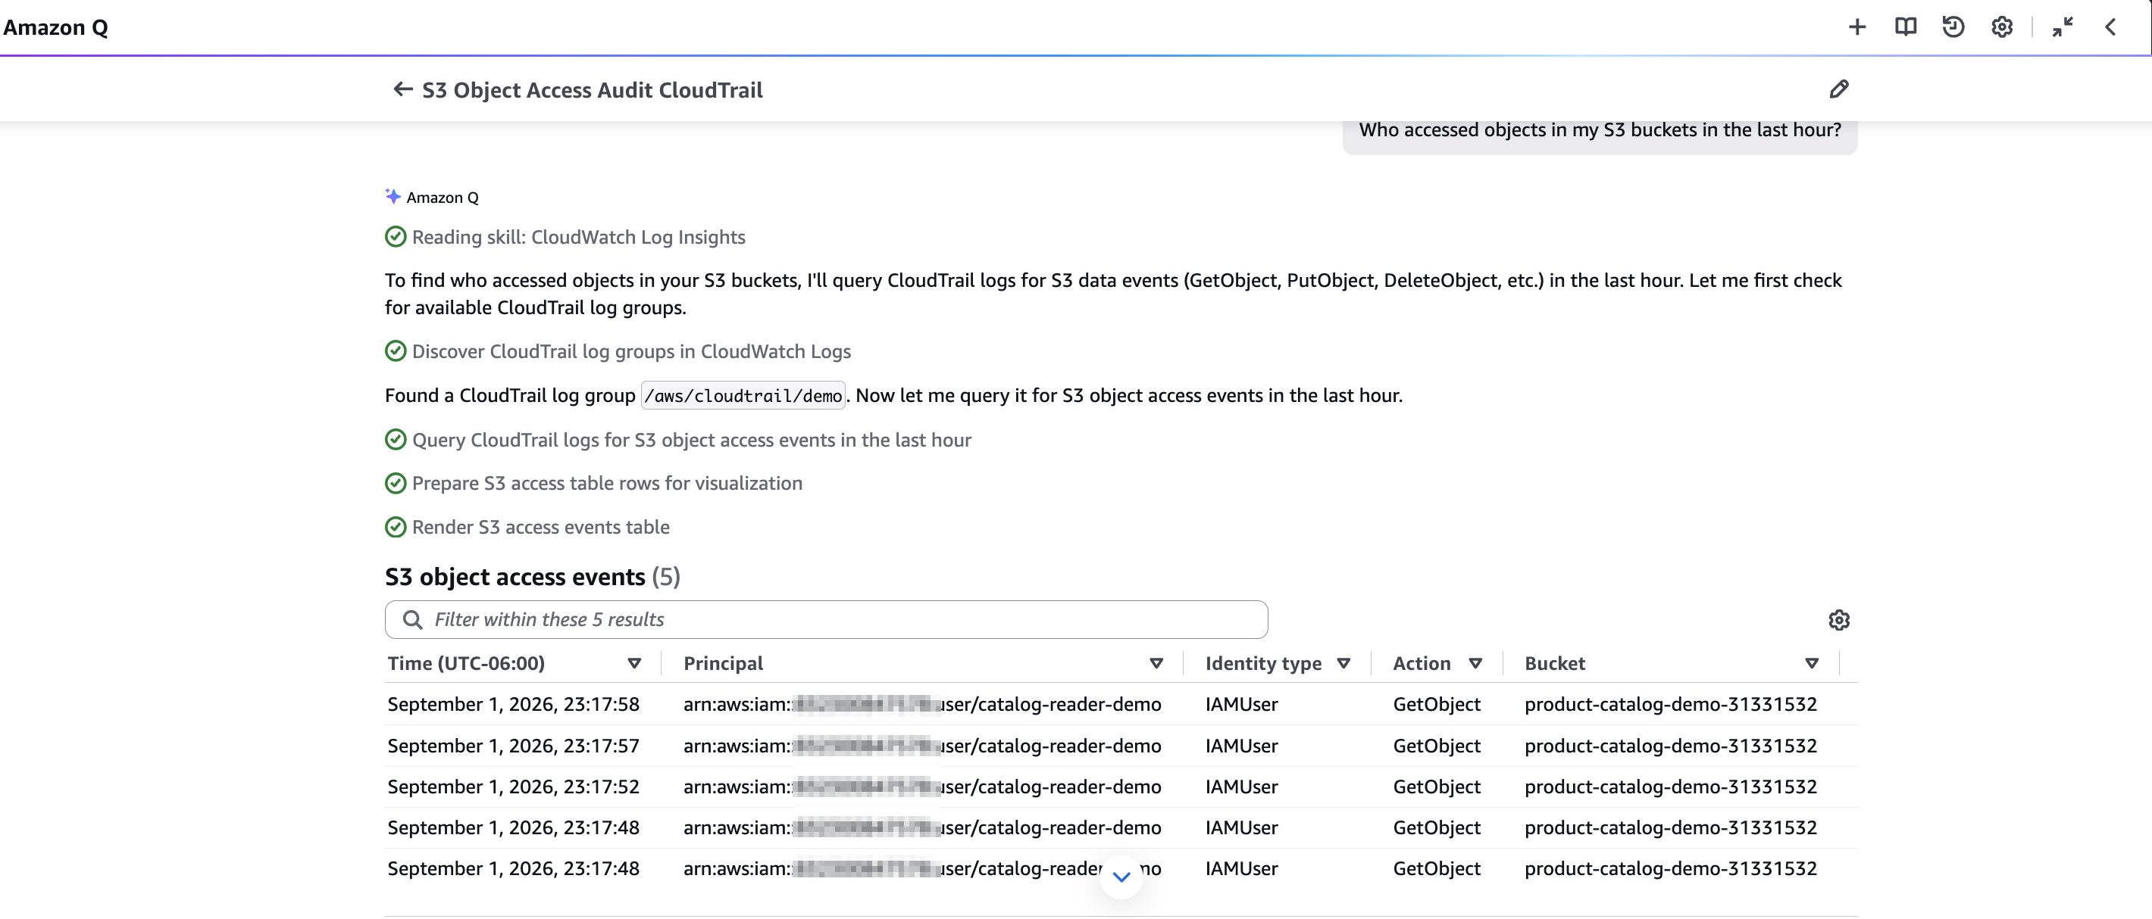Image resolution: width=2152 pixels, height=919 pixels.
Task: Start a new chat with plus icon
Action: point(1856,27)
